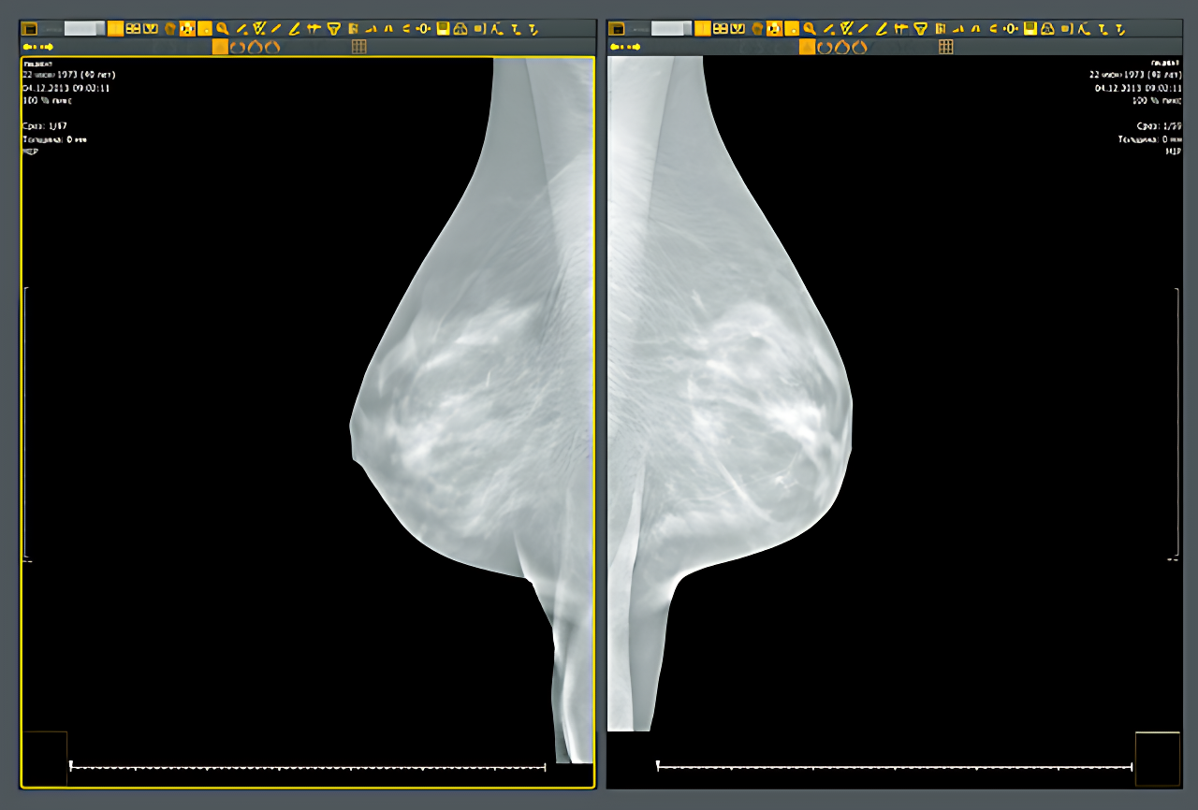Select the funnel filter icon in left toolbar
The image size is (1198, 810).
(333, 29)
